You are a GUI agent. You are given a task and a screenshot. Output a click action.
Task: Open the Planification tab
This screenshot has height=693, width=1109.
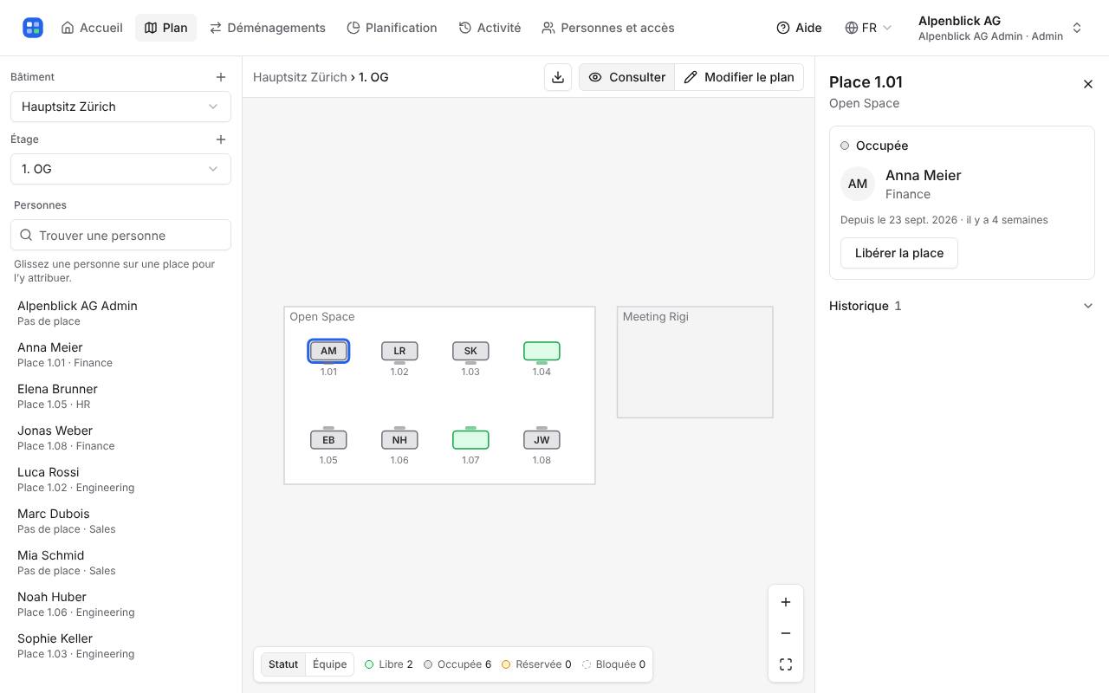392,28
